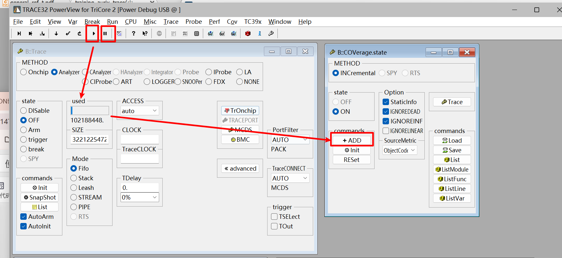Viewport: 562px width, 258px height.
Task: Set Trace state to Arm
Action: pos(23,130)
